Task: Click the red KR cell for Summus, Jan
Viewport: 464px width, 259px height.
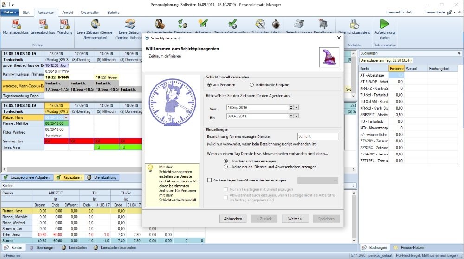Action: tap(56, 141)
